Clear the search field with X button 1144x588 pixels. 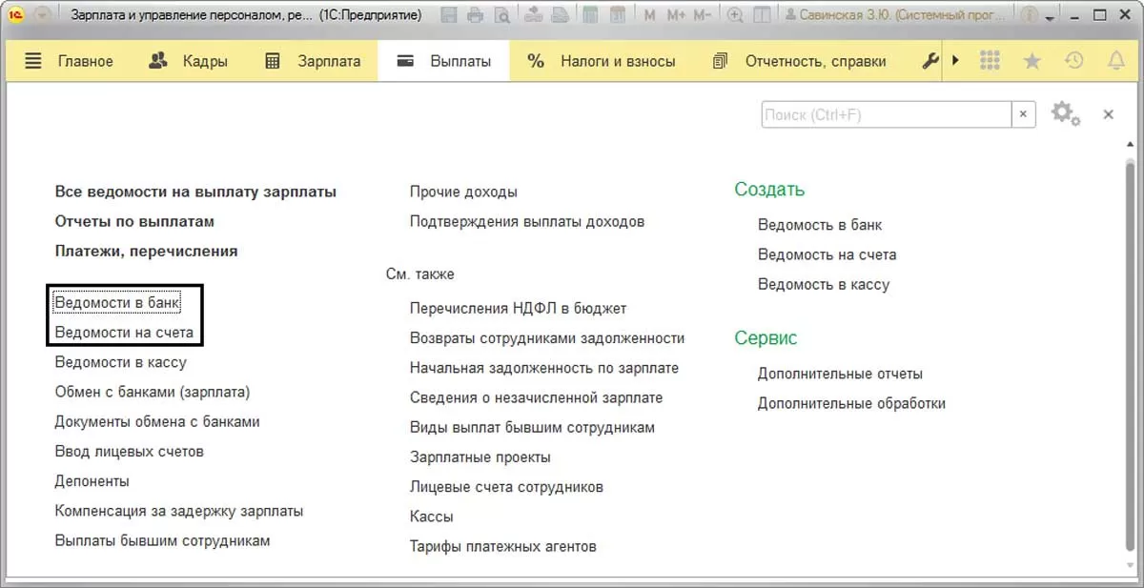coord(1023,114)
